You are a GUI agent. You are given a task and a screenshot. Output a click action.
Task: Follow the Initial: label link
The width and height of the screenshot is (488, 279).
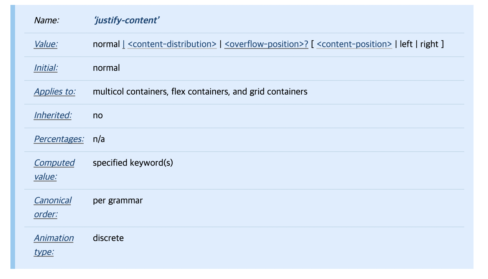pos(46,68)
